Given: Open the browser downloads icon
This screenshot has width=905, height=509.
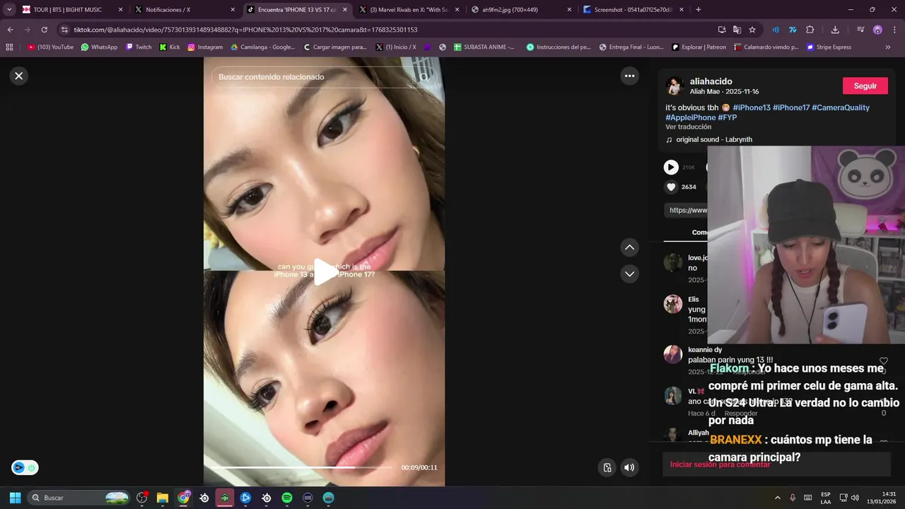Looking at the screenshot, I should coord(835,30).
